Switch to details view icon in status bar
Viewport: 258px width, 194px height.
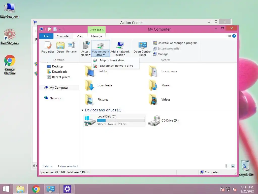click(x=228, y=166)
